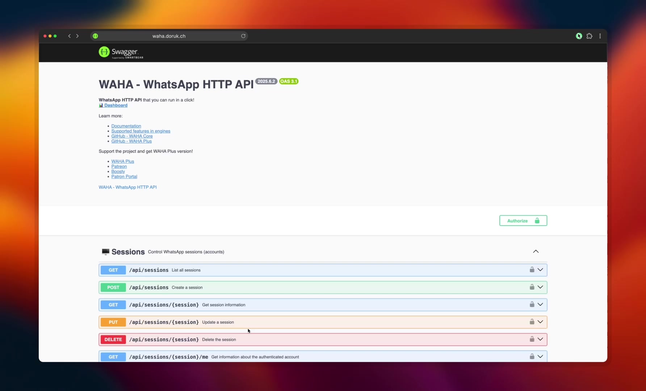Click lock icon on Delete the session row
Viewport: 646px width, 391px height.
(532, 339)
